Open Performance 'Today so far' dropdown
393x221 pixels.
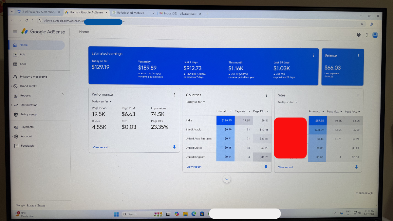pyautogui.click(x=102, y=101)
